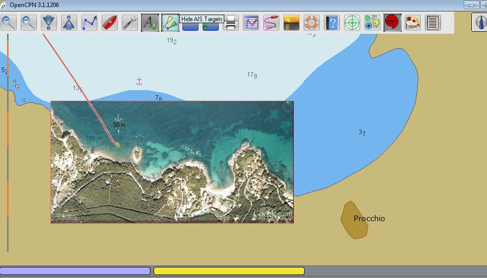
Task: Drop a Man Overboard marker via the lifebuoy icon
Action: pos(312,23)
